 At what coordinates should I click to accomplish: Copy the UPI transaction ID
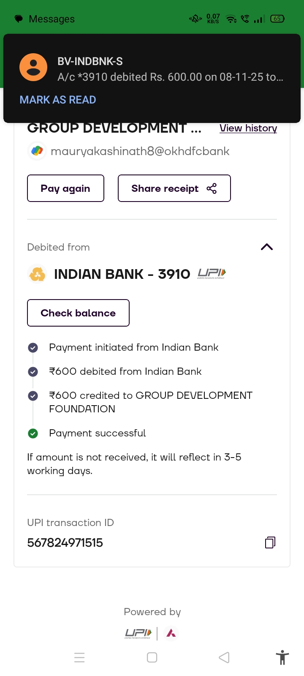270,542
